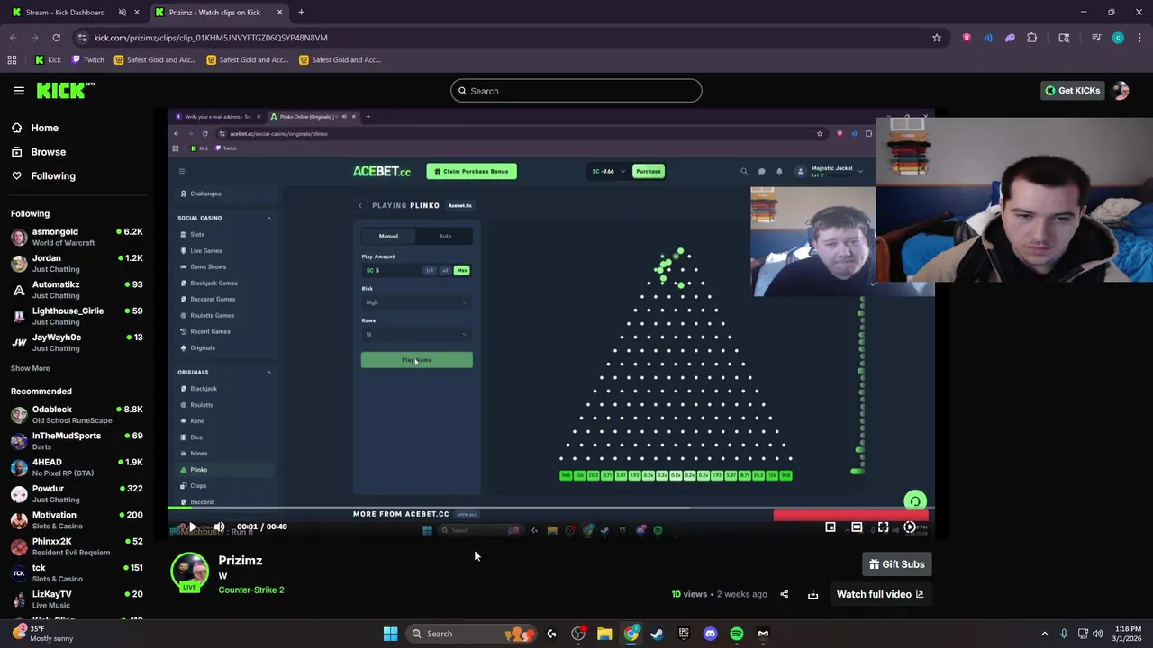Viewport: 1153px width, 648px height.
Task: Reload the current page
Action: pos(56,38)
